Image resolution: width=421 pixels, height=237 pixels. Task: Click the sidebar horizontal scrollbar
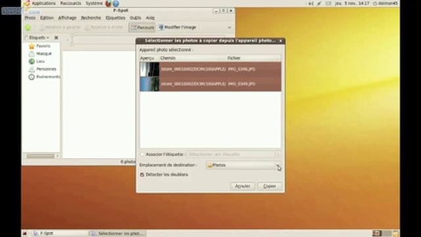pyautogui.click(x=41, y=156)
